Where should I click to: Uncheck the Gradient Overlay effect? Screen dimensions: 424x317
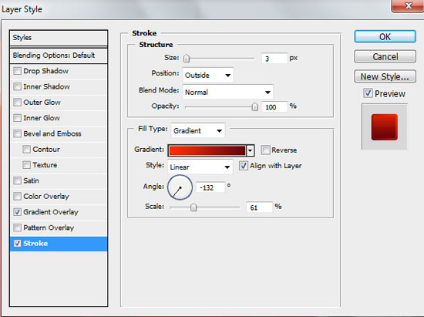17,212
